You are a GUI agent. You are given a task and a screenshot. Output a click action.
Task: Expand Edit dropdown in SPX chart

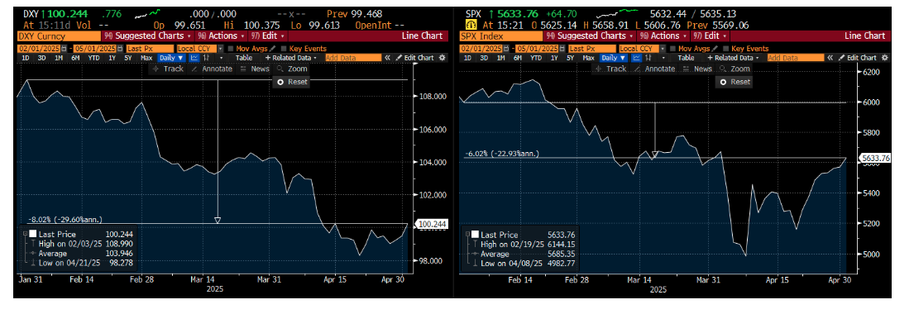point(711,36)
